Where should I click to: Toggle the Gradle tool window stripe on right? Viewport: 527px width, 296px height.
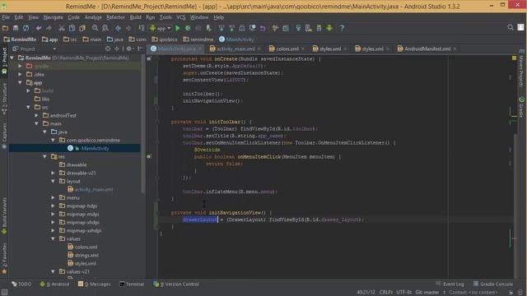click(521, 107)
